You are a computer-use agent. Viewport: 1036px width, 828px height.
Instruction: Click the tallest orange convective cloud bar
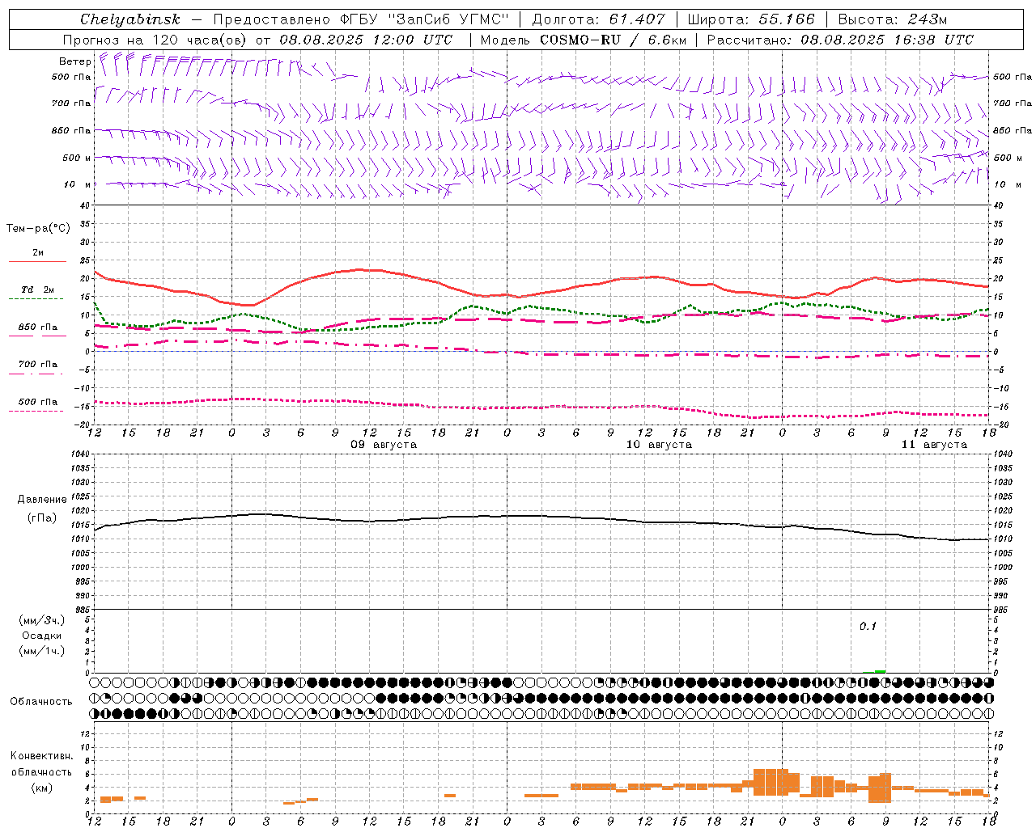[771, 782]
